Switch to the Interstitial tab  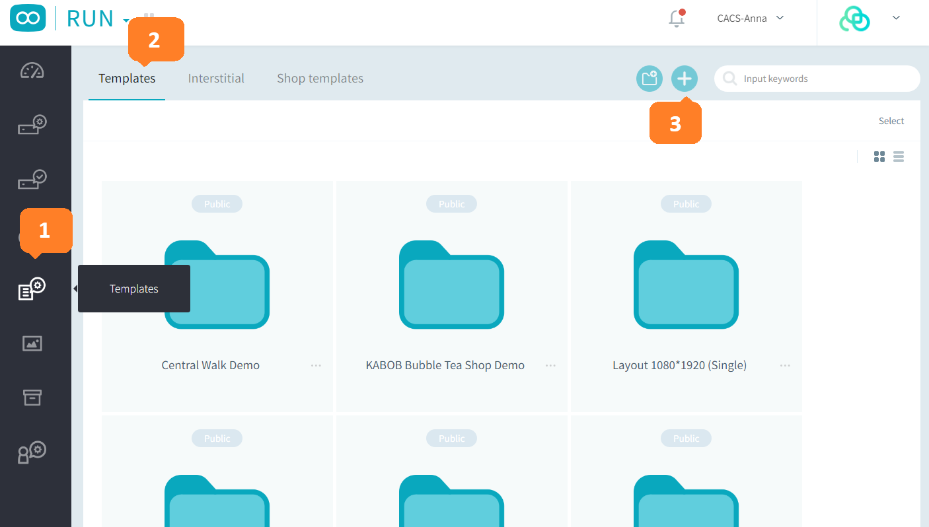(216, 78)
